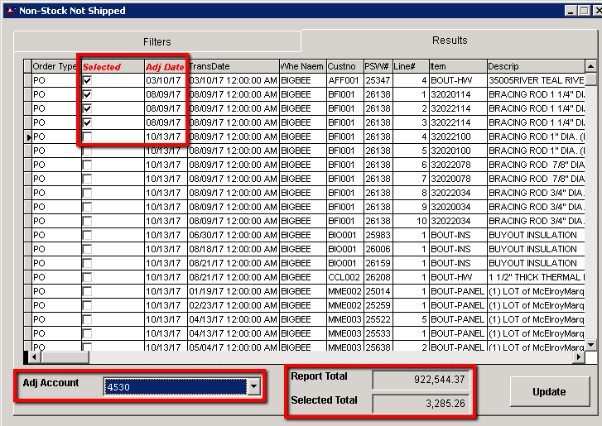This screenshot has width=602, height=426.
Task: Sort by the Selected column header
Action: (x=101, y=66)
